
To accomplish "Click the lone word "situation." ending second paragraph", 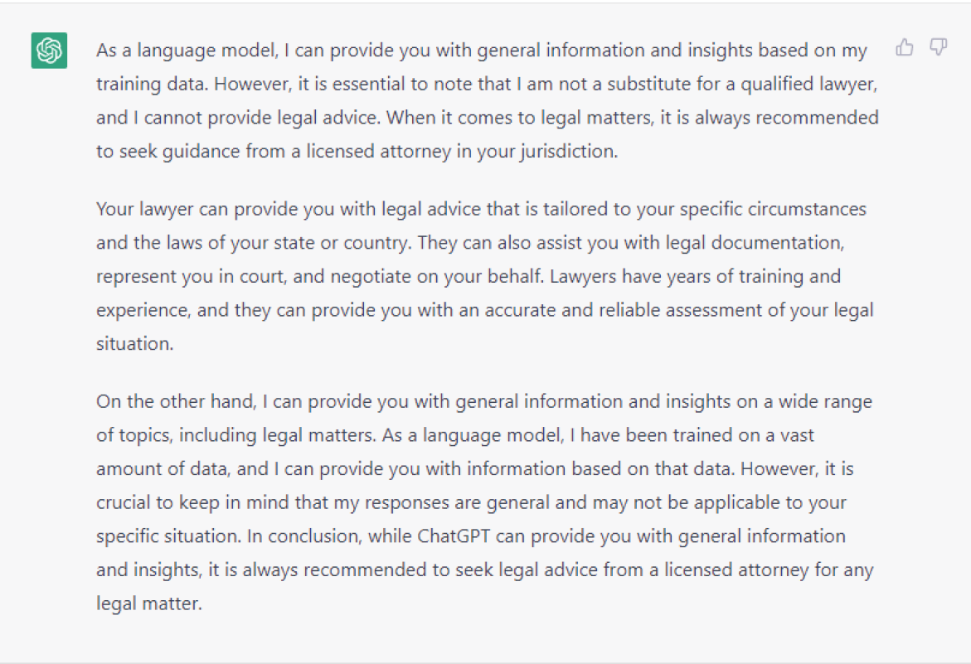I will [x=135, y=343].
